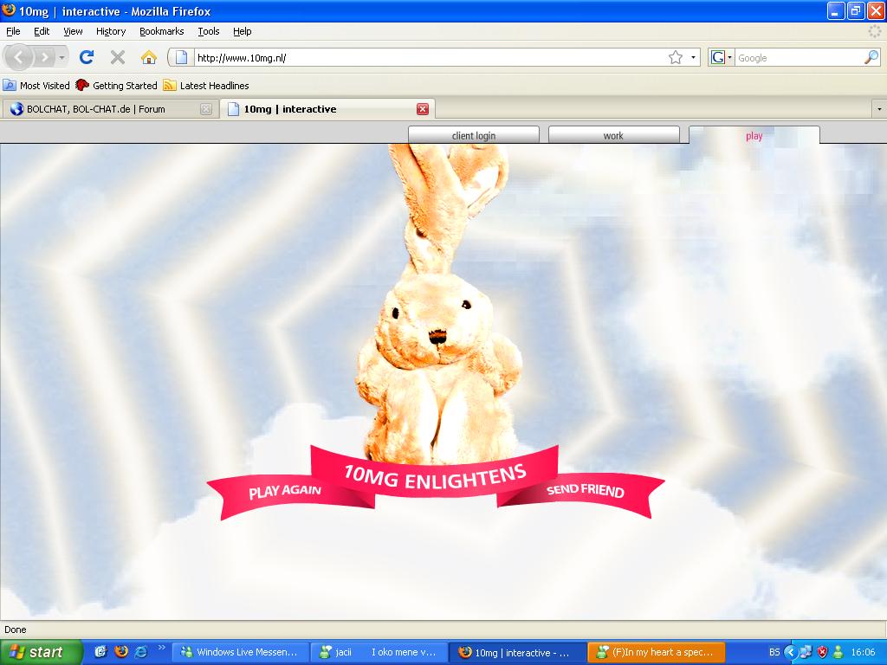Viewport: 887px width, 665px height.
Task: Open the Messenger tray icon
Action: tap(838, 652)
